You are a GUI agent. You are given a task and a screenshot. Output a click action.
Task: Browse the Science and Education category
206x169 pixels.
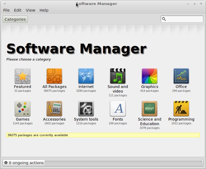click(149, 109)
